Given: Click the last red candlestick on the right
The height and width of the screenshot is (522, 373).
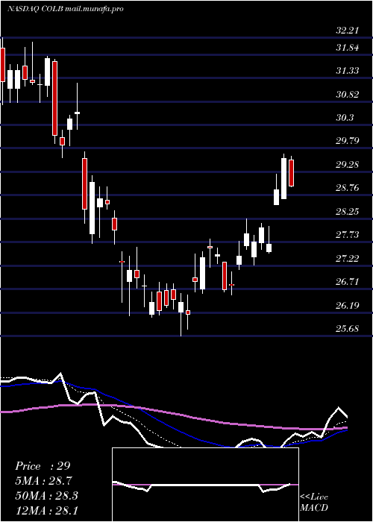Looking at the screenshot, I should pos(292,173).
